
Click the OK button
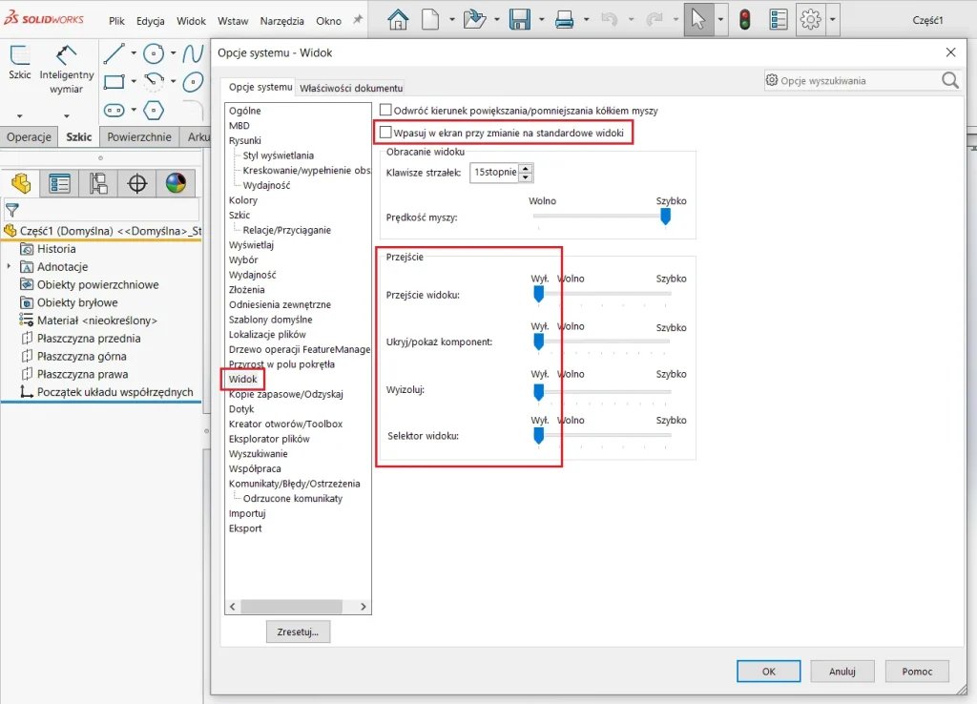[x=768, y=671]
